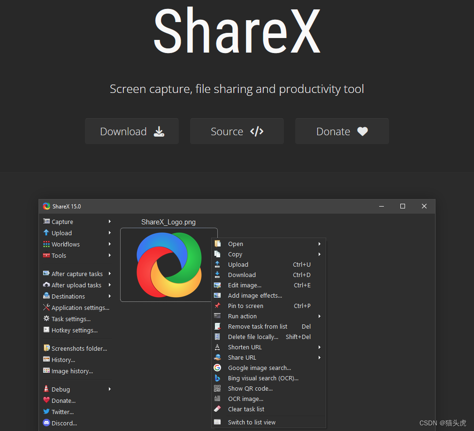Select Add image effects... menu entry
Image resolution: width=474 pixels, height=431 pixels.
click(269, 295)
